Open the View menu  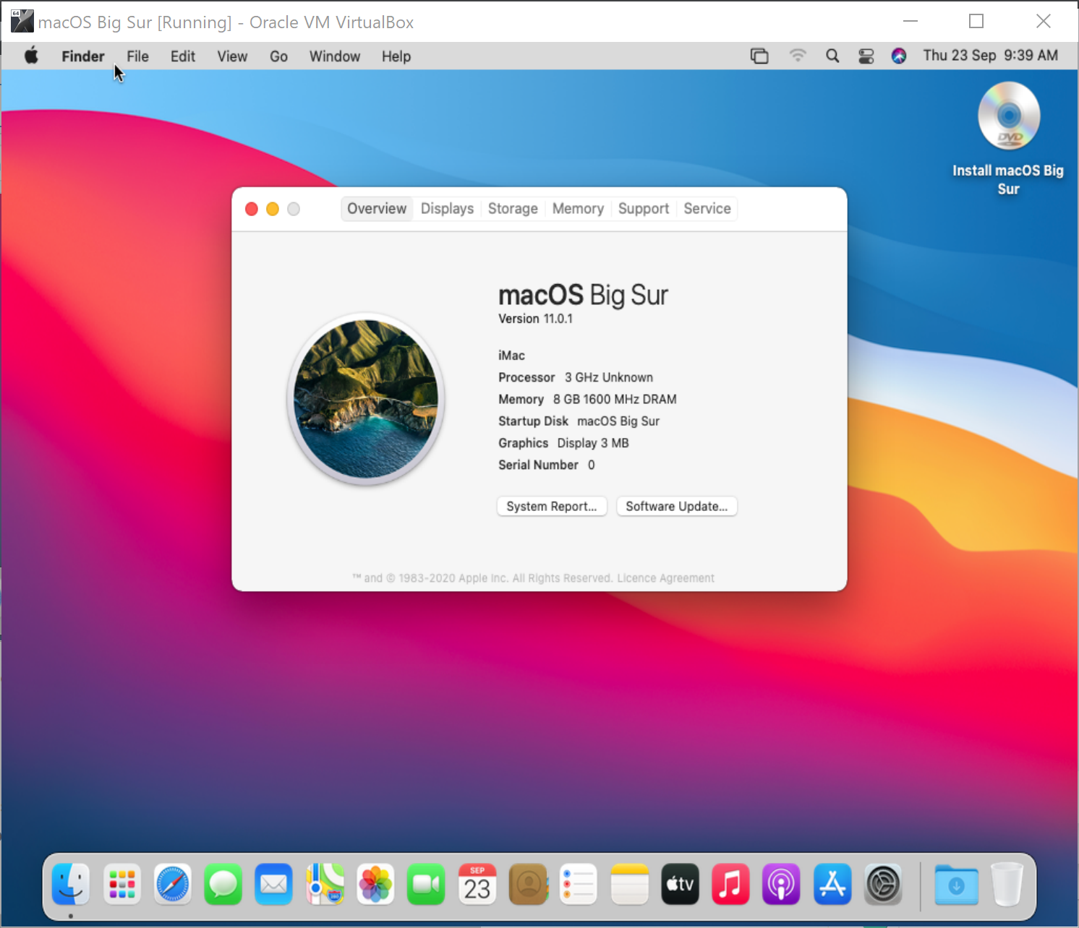click(x=232, y=56)
